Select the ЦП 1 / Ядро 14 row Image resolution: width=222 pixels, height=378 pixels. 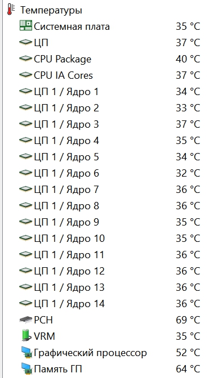click(x=110, y=304)
